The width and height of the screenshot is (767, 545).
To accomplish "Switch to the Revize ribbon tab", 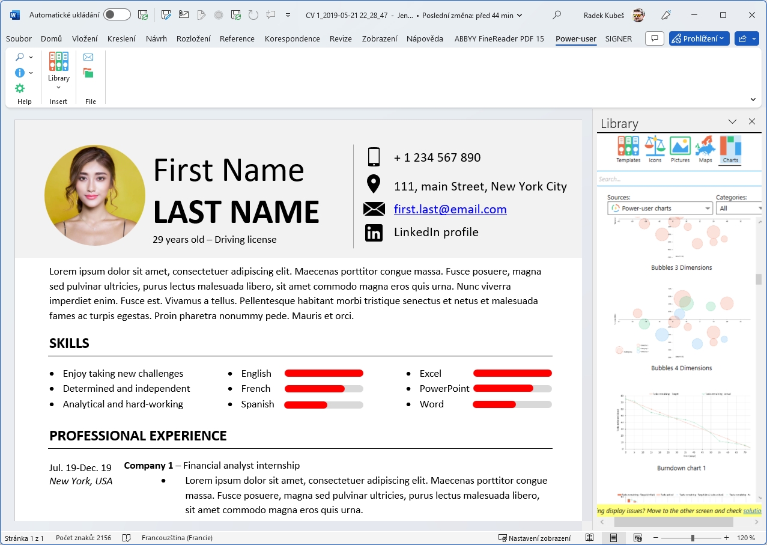I will (x=341, y=38).
